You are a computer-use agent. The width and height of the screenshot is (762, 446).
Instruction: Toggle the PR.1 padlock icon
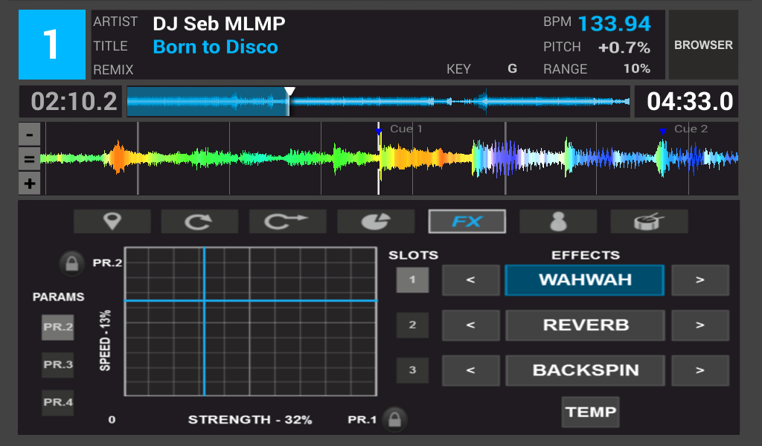click(x=394, y=419)
